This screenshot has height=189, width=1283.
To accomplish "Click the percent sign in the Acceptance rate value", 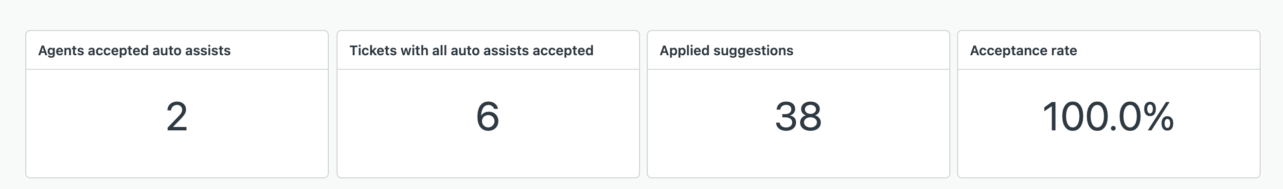I will pyautogui.click(x=1158, y=117).
